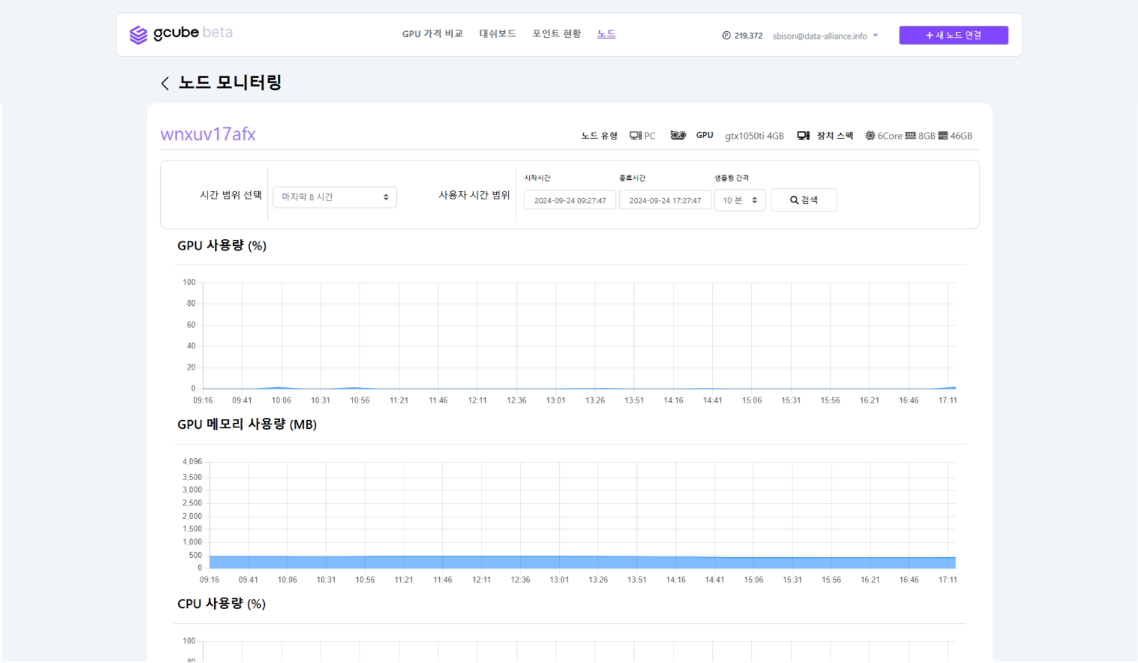Open the 노드 menu item
Image resolution: width=1138 pixels, height=663 pixels.
(606, 34)
